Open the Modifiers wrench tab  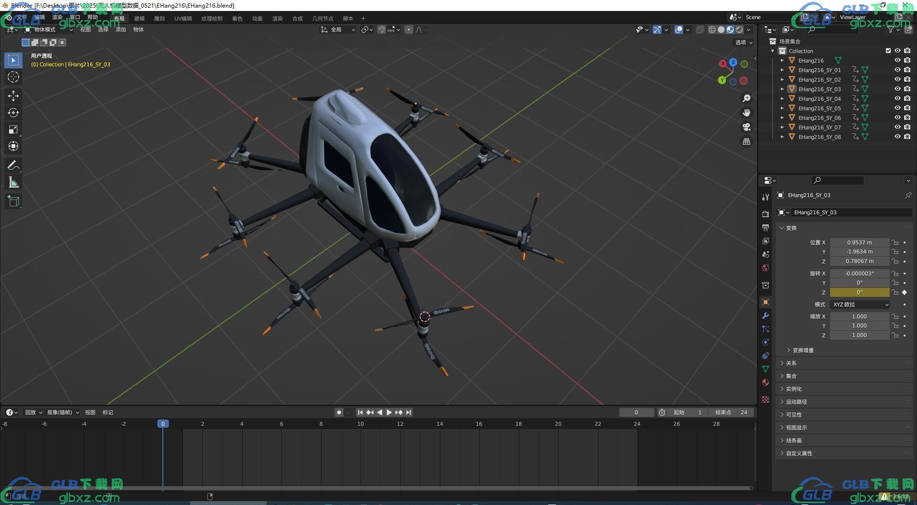(x=766, y=316)
